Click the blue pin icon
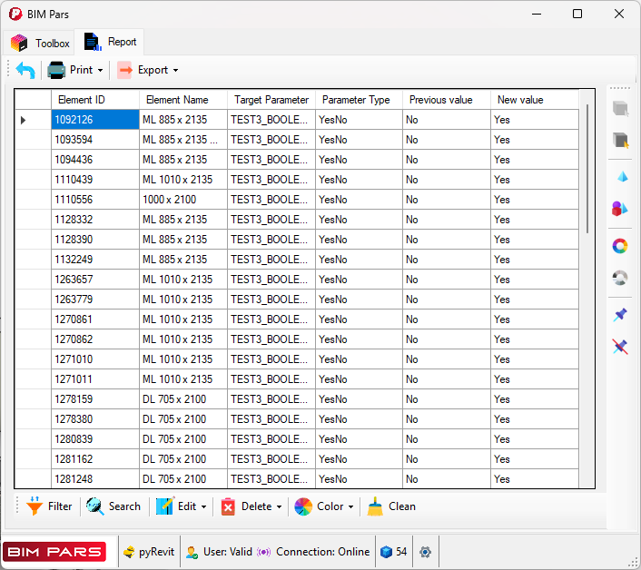This screenshot has width=641, height=570. [620, 314]
